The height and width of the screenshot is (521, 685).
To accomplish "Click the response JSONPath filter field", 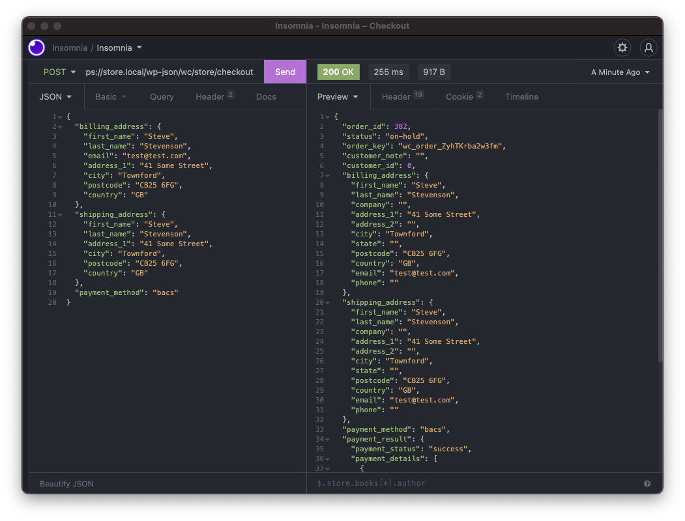I will [456, 484].
